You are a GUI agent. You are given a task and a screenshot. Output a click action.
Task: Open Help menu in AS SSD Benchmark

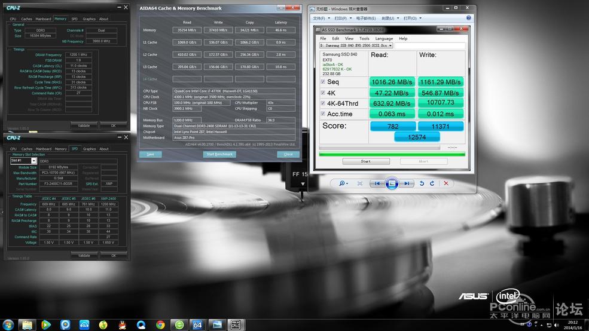(403, 38)
